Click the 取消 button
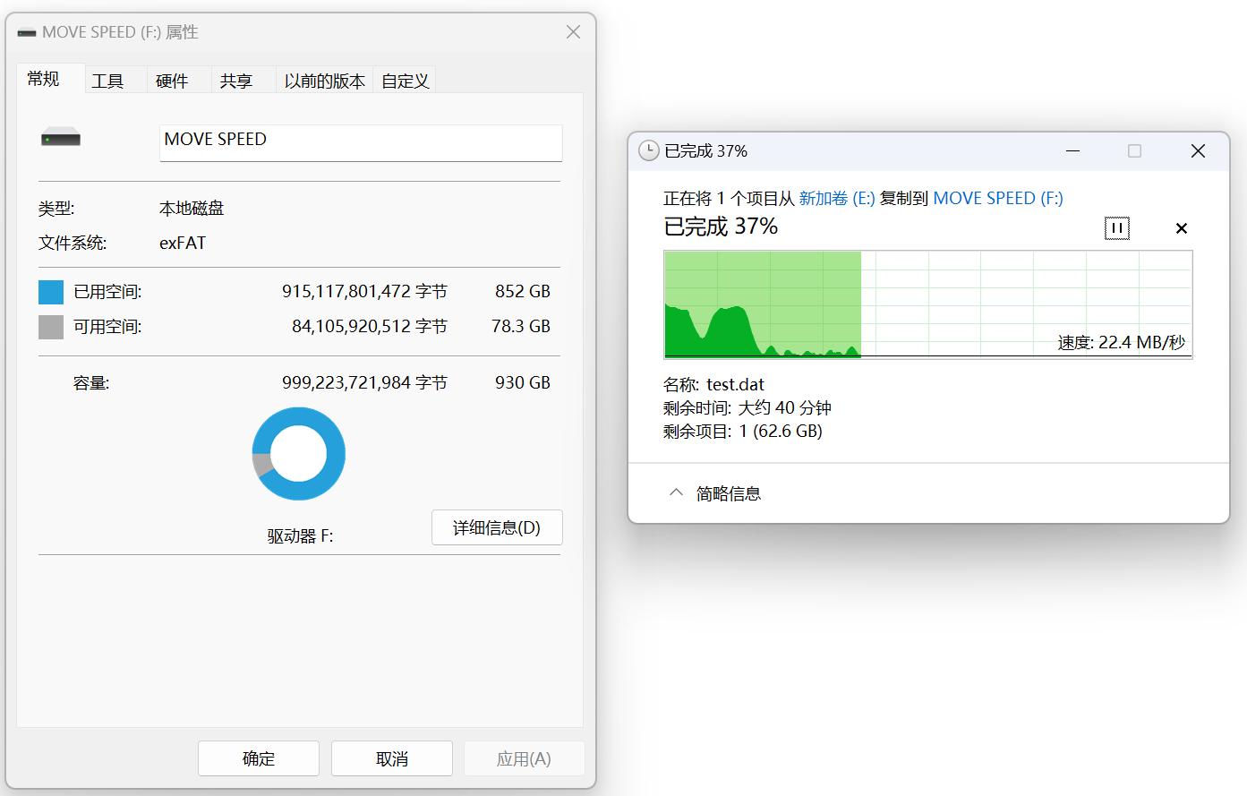This screenshot has height=796, width=1247. pyautogui.click(x=391, y=757)
